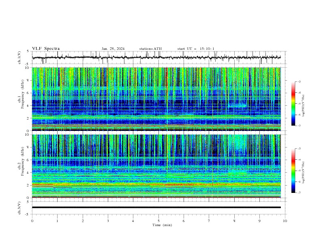The height and width of the screenshot is (248, 321).
Task: Click inside the ch.2 spectrogram panel
Action: coord(156,166)
